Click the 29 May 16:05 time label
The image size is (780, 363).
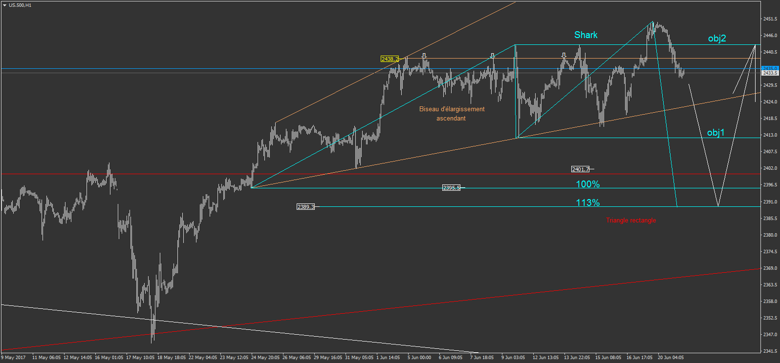[328, 358]
